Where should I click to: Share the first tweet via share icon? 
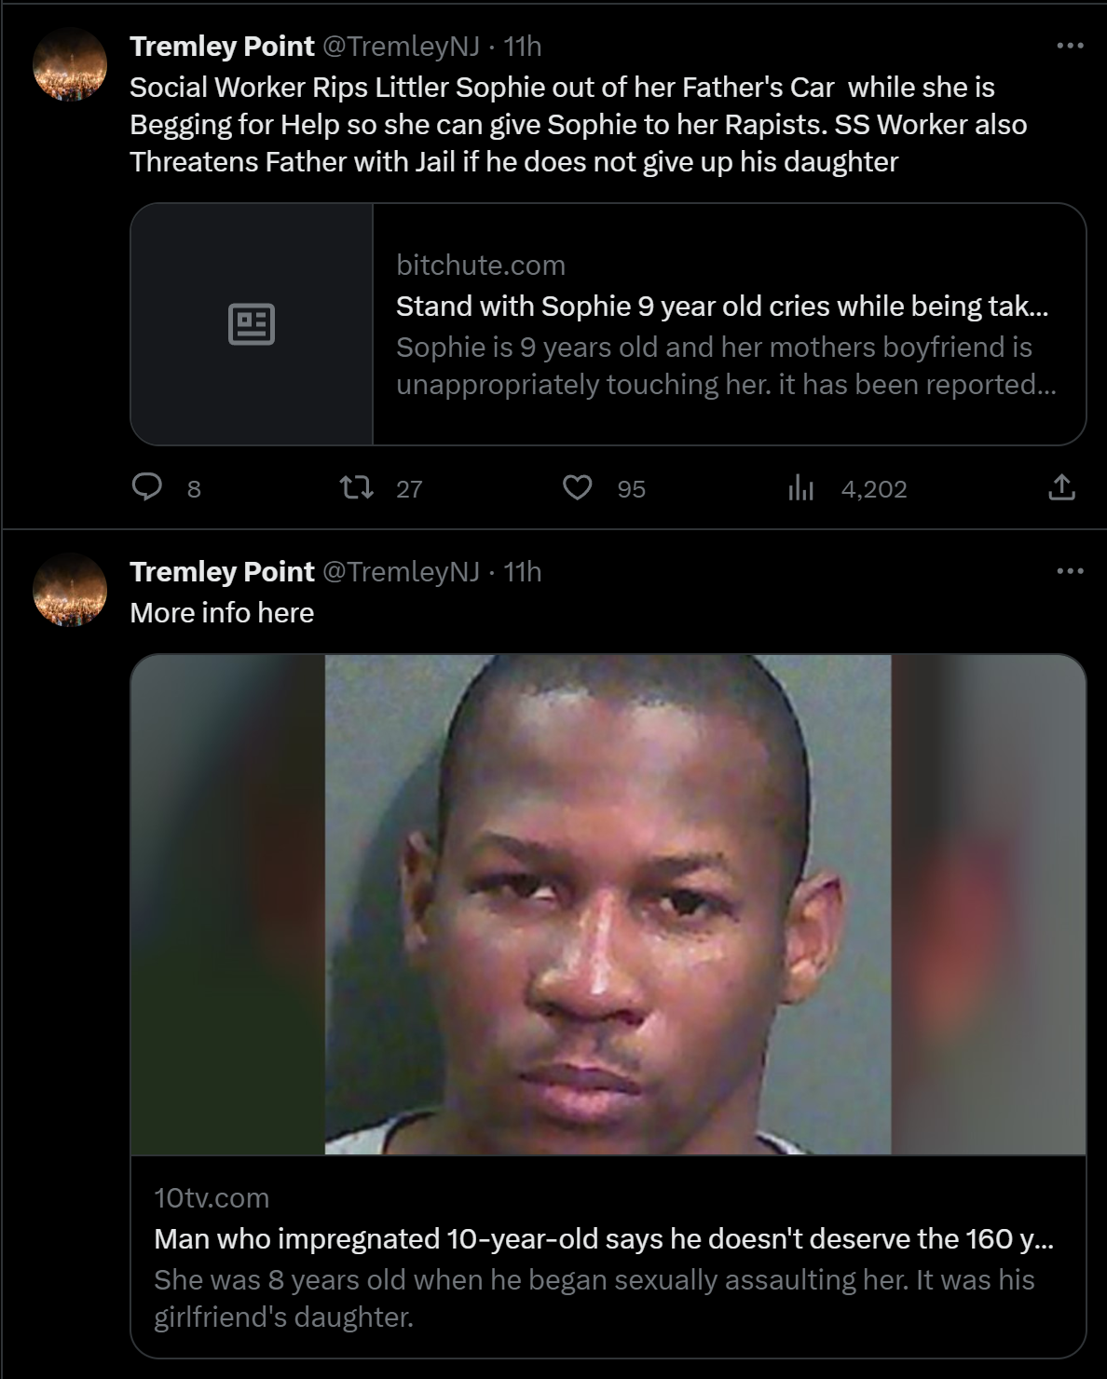(1061, 487)
